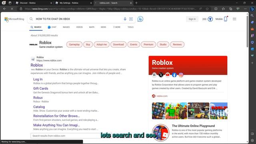This screenshot has height=144, width=256.
Task: Open visual search camera icon
Action: point(131,19)
